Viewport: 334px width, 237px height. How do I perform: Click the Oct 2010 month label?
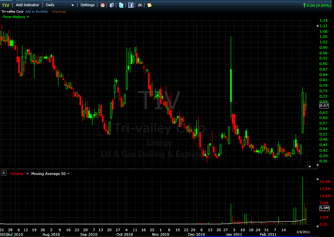click(125, 234)
